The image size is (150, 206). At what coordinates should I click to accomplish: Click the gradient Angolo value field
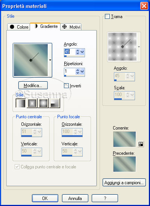tap(70, 52)
